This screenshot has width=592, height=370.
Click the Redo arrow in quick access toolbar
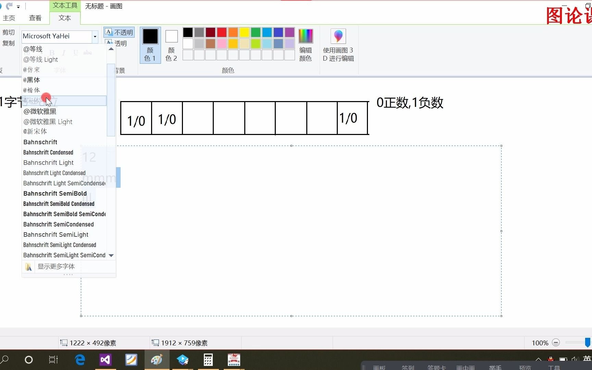pos(10,6)
